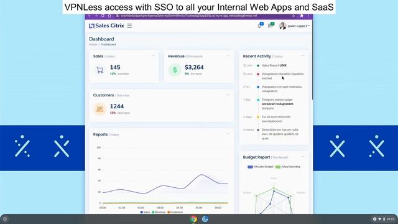Reload the page with the refresh icon
The image size is (398, 224).
[x=103, y=16]
